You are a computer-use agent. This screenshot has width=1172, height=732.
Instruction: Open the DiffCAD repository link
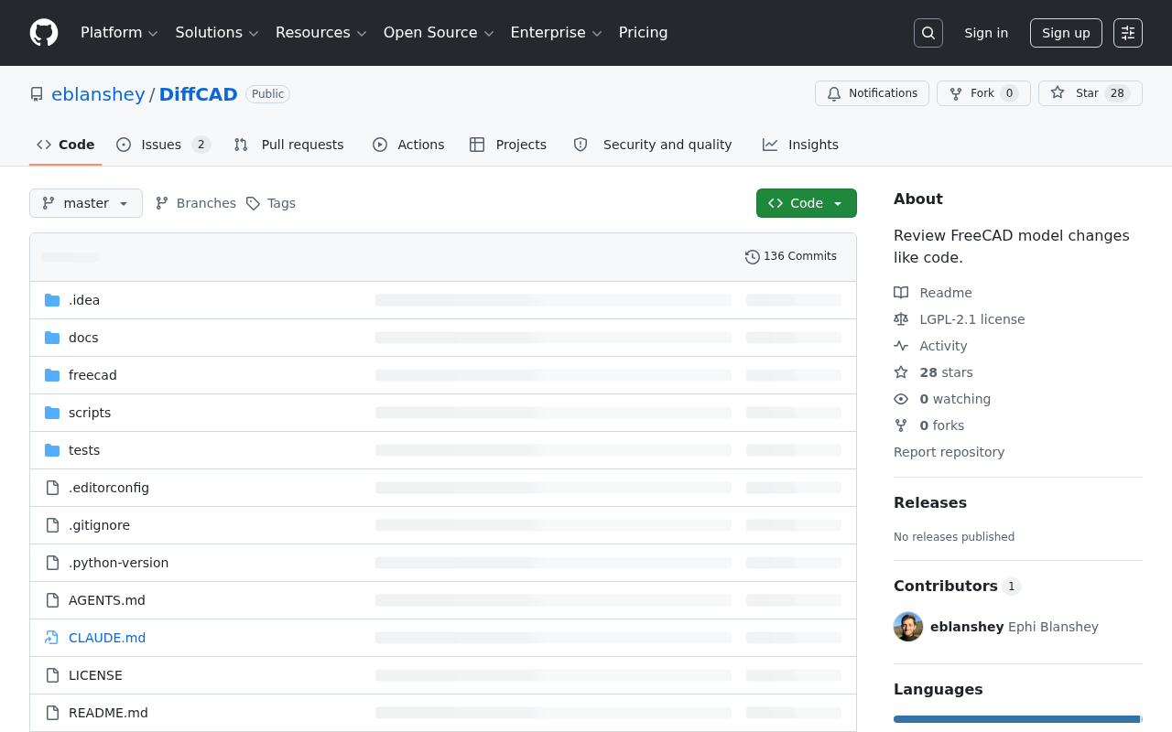click(199, 94)
